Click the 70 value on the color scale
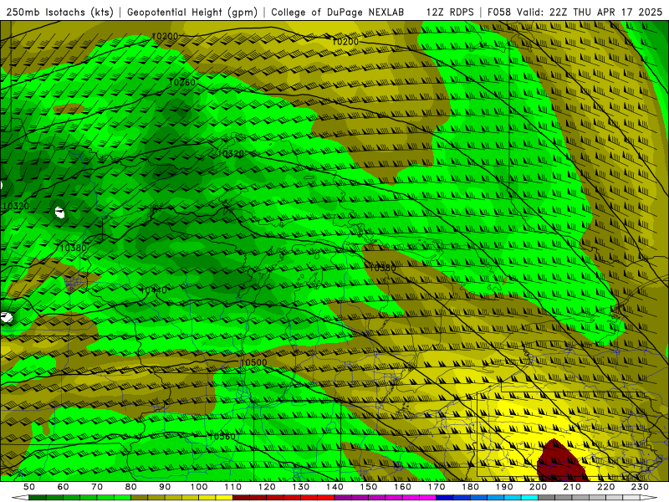This screenshot has height=502, width=669. pos(97,487)
